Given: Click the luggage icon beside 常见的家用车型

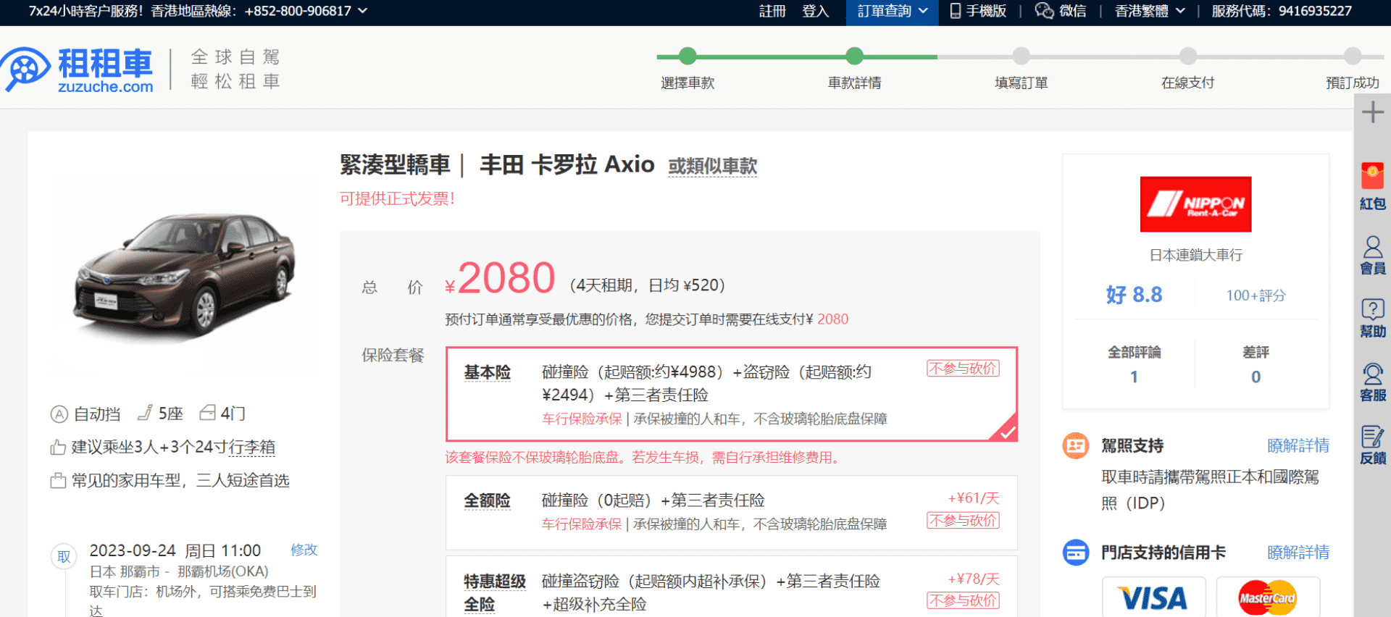Looking at the screenshot, I should pyautogui.click(x=58, y=481).
